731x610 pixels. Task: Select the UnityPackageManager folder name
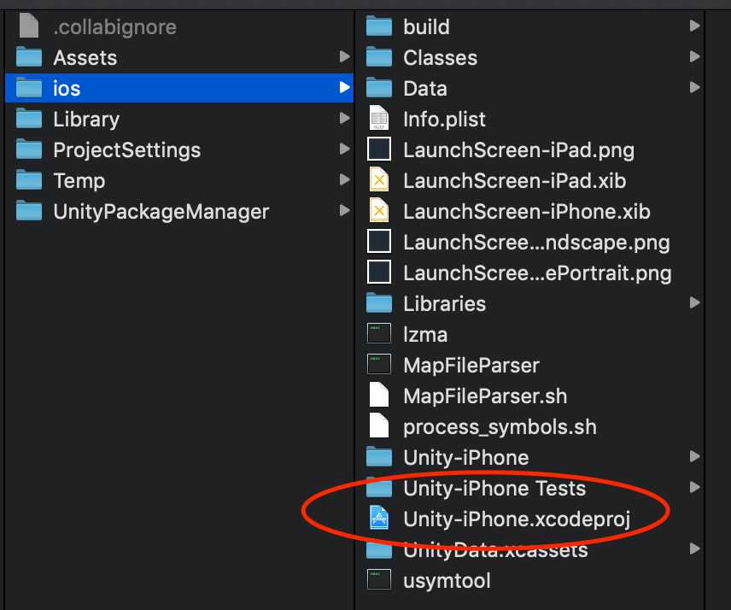click(161, 212)
